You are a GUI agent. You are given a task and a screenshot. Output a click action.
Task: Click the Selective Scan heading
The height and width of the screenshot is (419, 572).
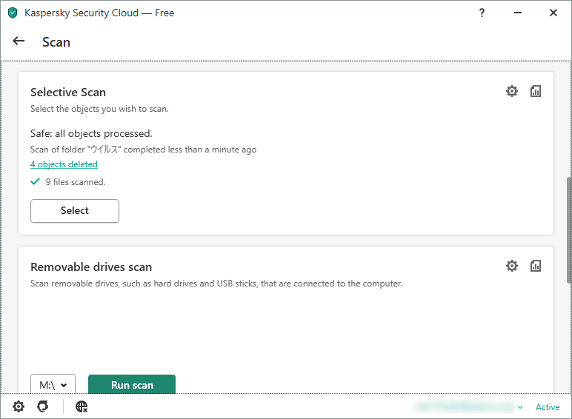(68, 93)
